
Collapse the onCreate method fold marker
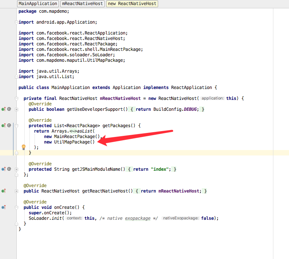(16, 208)
